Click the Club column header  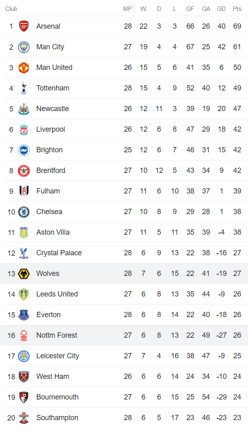tap(11, 9)
